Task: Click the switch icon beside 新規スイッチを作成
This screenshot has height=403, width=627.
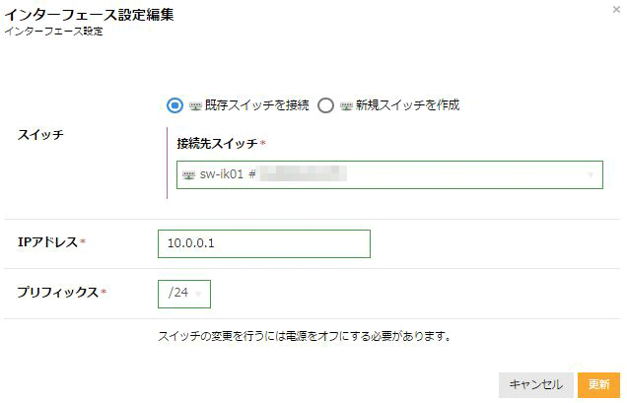Action: pyautogui.click(x=346, y=105)
